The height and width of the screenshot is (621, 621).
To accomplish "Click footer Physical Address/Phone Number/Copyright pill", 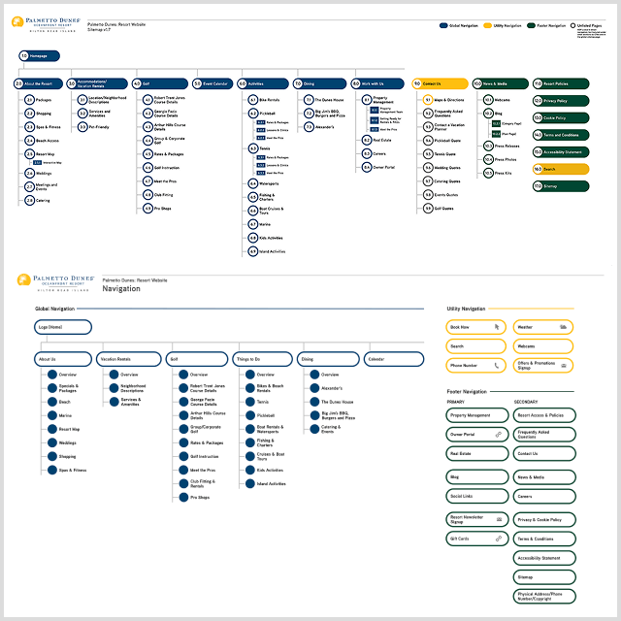I will (x=544, y=596).
